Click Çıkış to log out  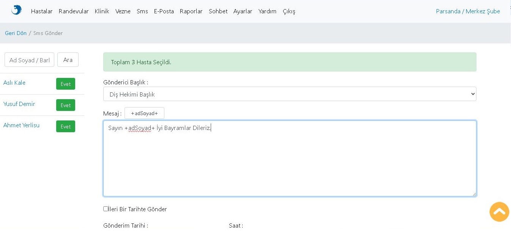289,11
